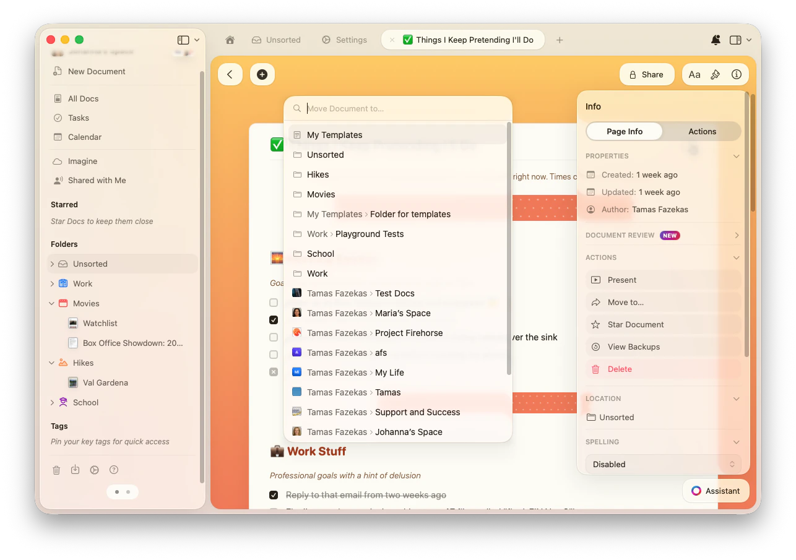Uncheck the ticked box just above the sink task
Screen dimensions: 796x560
pyautogui.click(x=274, y=320)
